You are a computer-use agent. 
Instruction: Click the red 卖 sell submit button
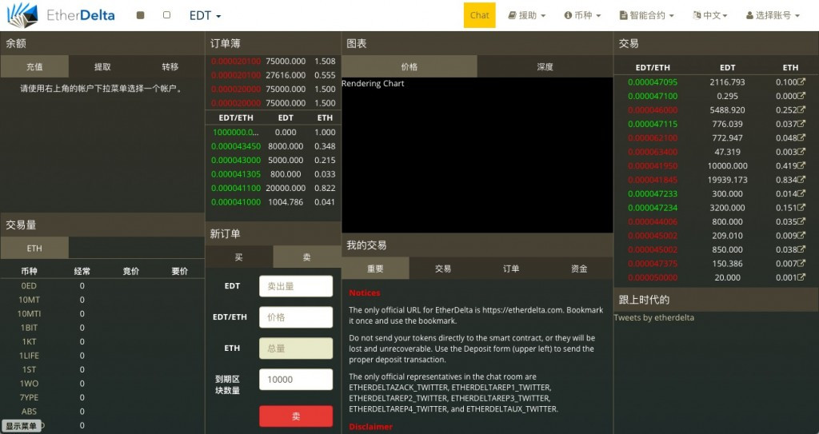[x=296, y=416]
